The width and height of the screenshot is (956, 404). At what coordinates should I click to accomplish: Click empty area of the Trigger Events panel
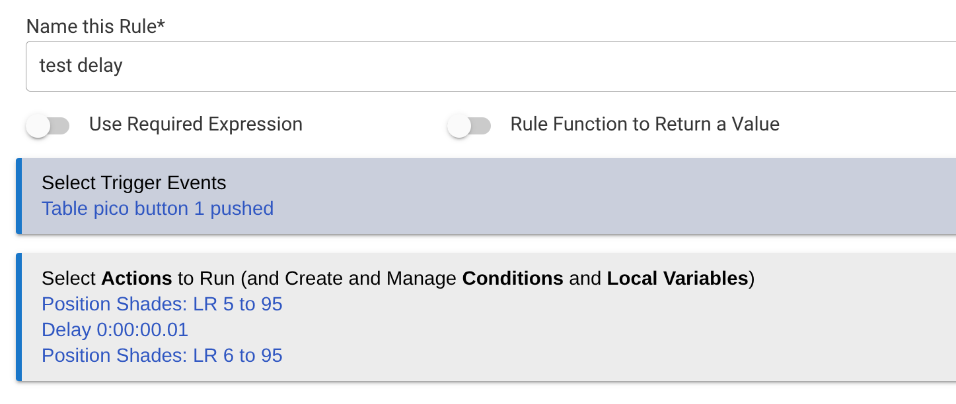(x=595, y=196)
